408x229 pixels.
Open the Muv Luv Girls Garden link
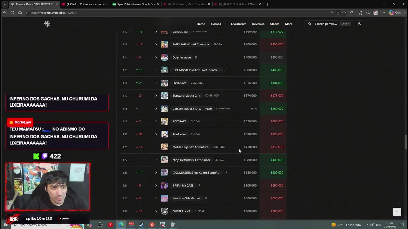[186, 198]
